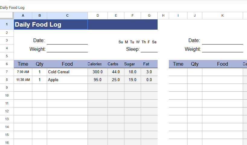Image resolution: width=247 pixels, height=145 pixels.
Task: Select the row 6 header
Action: tap(7, 64)
